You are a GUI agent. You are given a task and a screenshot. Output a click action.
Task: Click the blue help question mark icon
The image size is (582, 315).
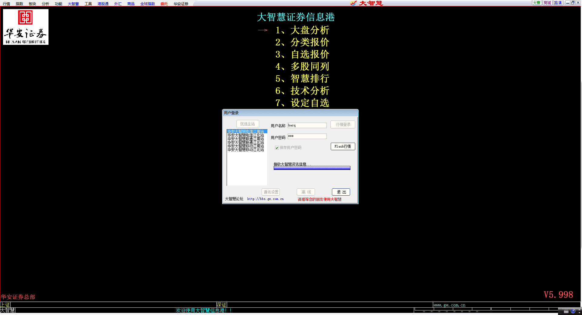[x=573, y=311]
